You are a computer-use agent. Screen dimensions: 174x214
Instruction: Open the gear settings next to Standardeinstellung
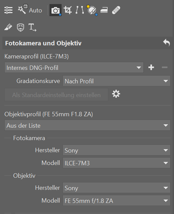coord(116,94)
